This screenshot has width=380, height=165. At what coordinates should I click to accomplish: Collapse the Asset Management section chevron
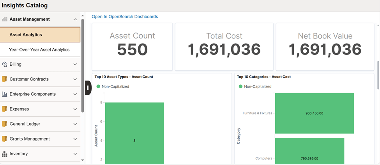pyautogui.click(x=75, y=19)
